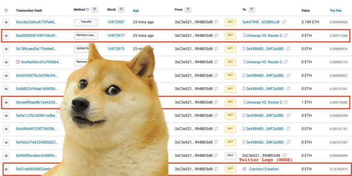Open transaction hash 0xccbe2ddca673ffa8d
The height and width of the screenshot is (176, 352).
36,22
